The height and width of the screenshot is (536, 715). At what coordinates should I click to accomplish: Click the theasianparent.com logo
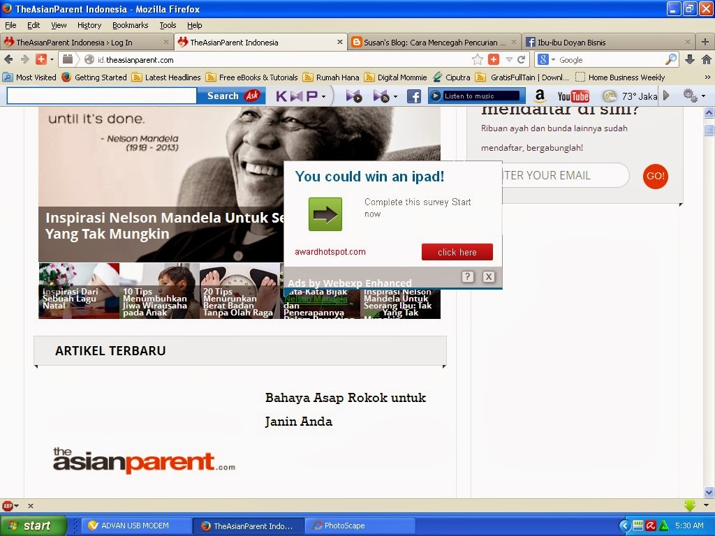coord(144,461)
